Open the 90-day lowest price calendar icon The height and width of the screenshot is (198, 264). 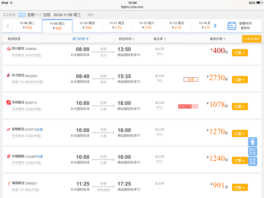(232, 26)
